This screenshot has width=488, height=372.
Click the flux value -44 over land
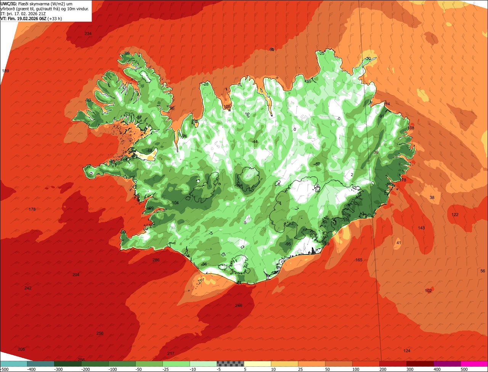(x=255, y=141)
